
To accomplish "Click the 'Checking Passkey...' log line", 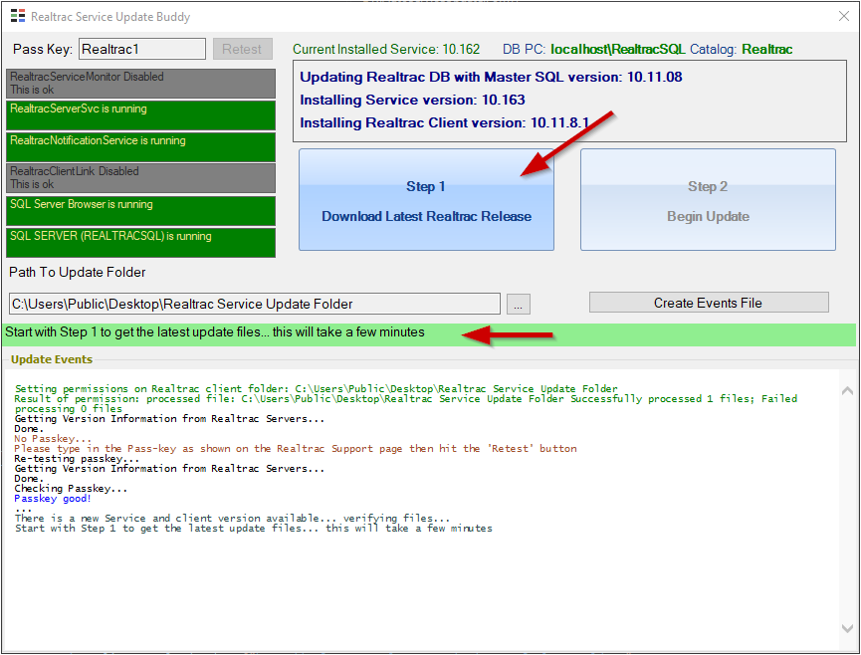I will 71,489.
